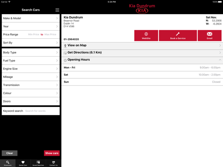Click the Mon - Fri hours row
The image size is (223, 167).
pos(142,68)
